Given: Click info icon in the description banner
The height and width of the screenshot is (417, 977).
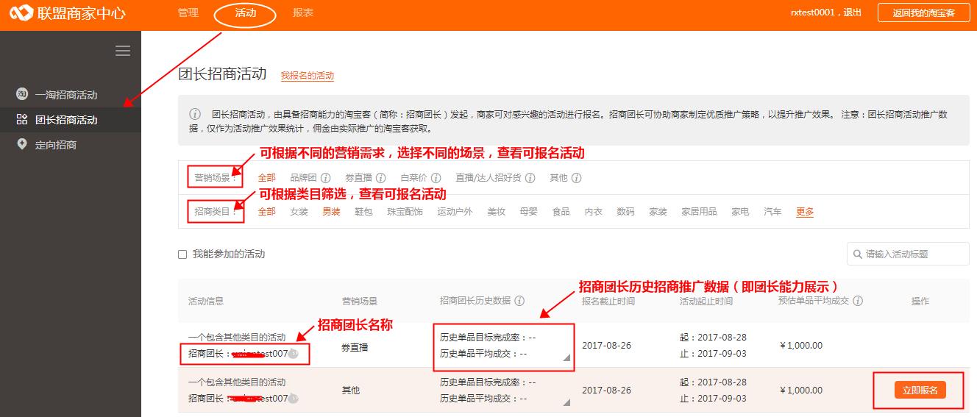Looking at the screenshot, I should coord(195,114).
